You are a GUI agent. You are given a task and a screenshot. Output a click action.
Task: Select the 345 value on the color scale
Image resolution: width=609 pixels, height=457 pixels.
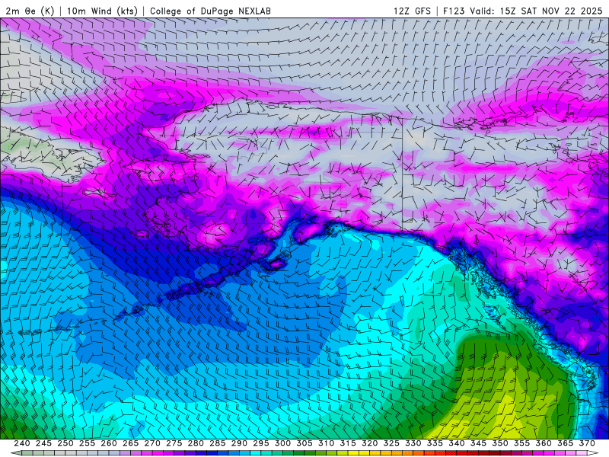coord(479,443)
